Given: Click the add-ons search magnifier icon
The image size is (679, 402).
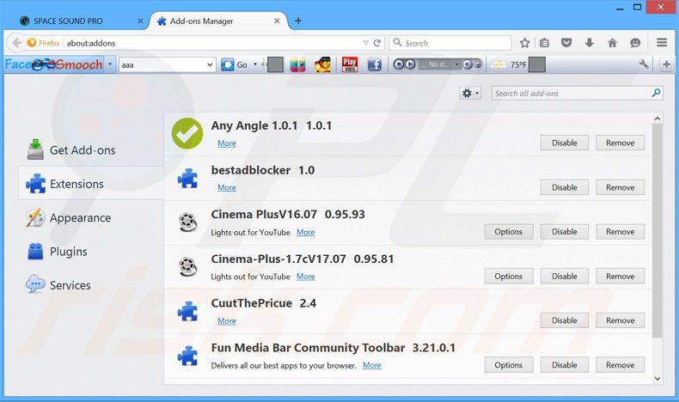Looking at the screenshot, I should pos(656,93).
